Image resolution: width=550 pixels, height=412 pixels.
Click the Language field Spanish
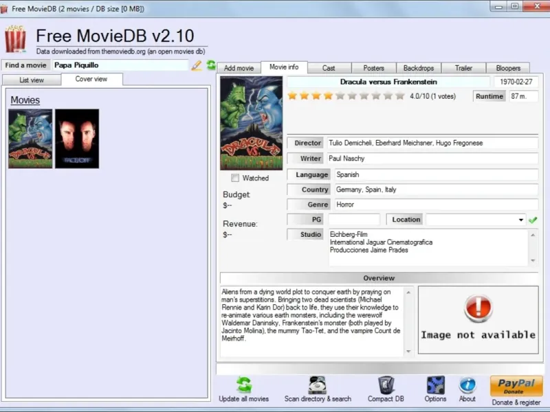(437, 174)
